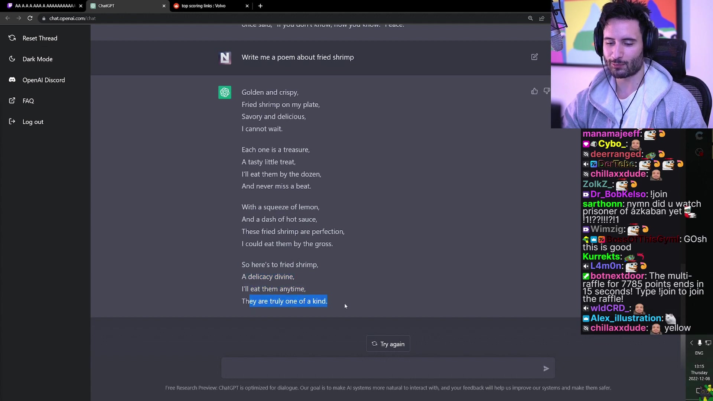
Task: Click 'Write me a poem about fried shrimp'
Action: click(x=297, y=57)
